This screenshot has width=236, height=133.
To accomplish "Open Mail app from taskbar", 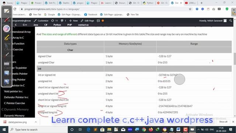I will [123, 130].
